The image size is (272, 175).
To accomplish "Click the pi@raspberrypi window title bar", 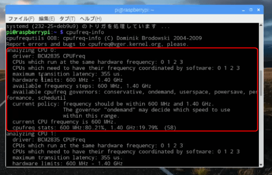I will (134, 10).
